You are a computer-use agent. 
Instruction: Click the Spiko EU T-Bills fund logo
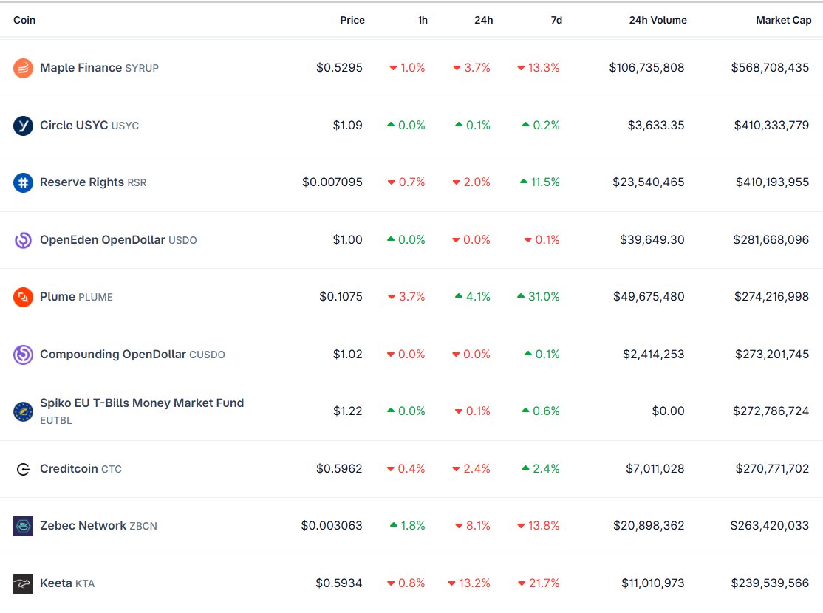[x=23, y=411]
